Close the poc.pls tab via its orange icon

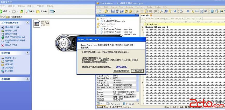tap(151, 15)
